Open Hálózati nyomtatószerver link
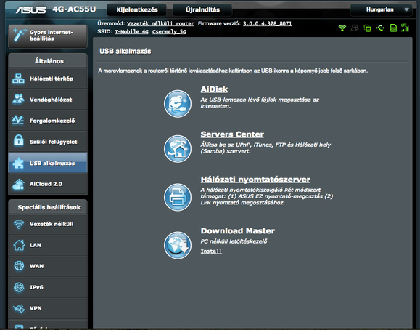The image size is (420, 330). tap(255, 180)
